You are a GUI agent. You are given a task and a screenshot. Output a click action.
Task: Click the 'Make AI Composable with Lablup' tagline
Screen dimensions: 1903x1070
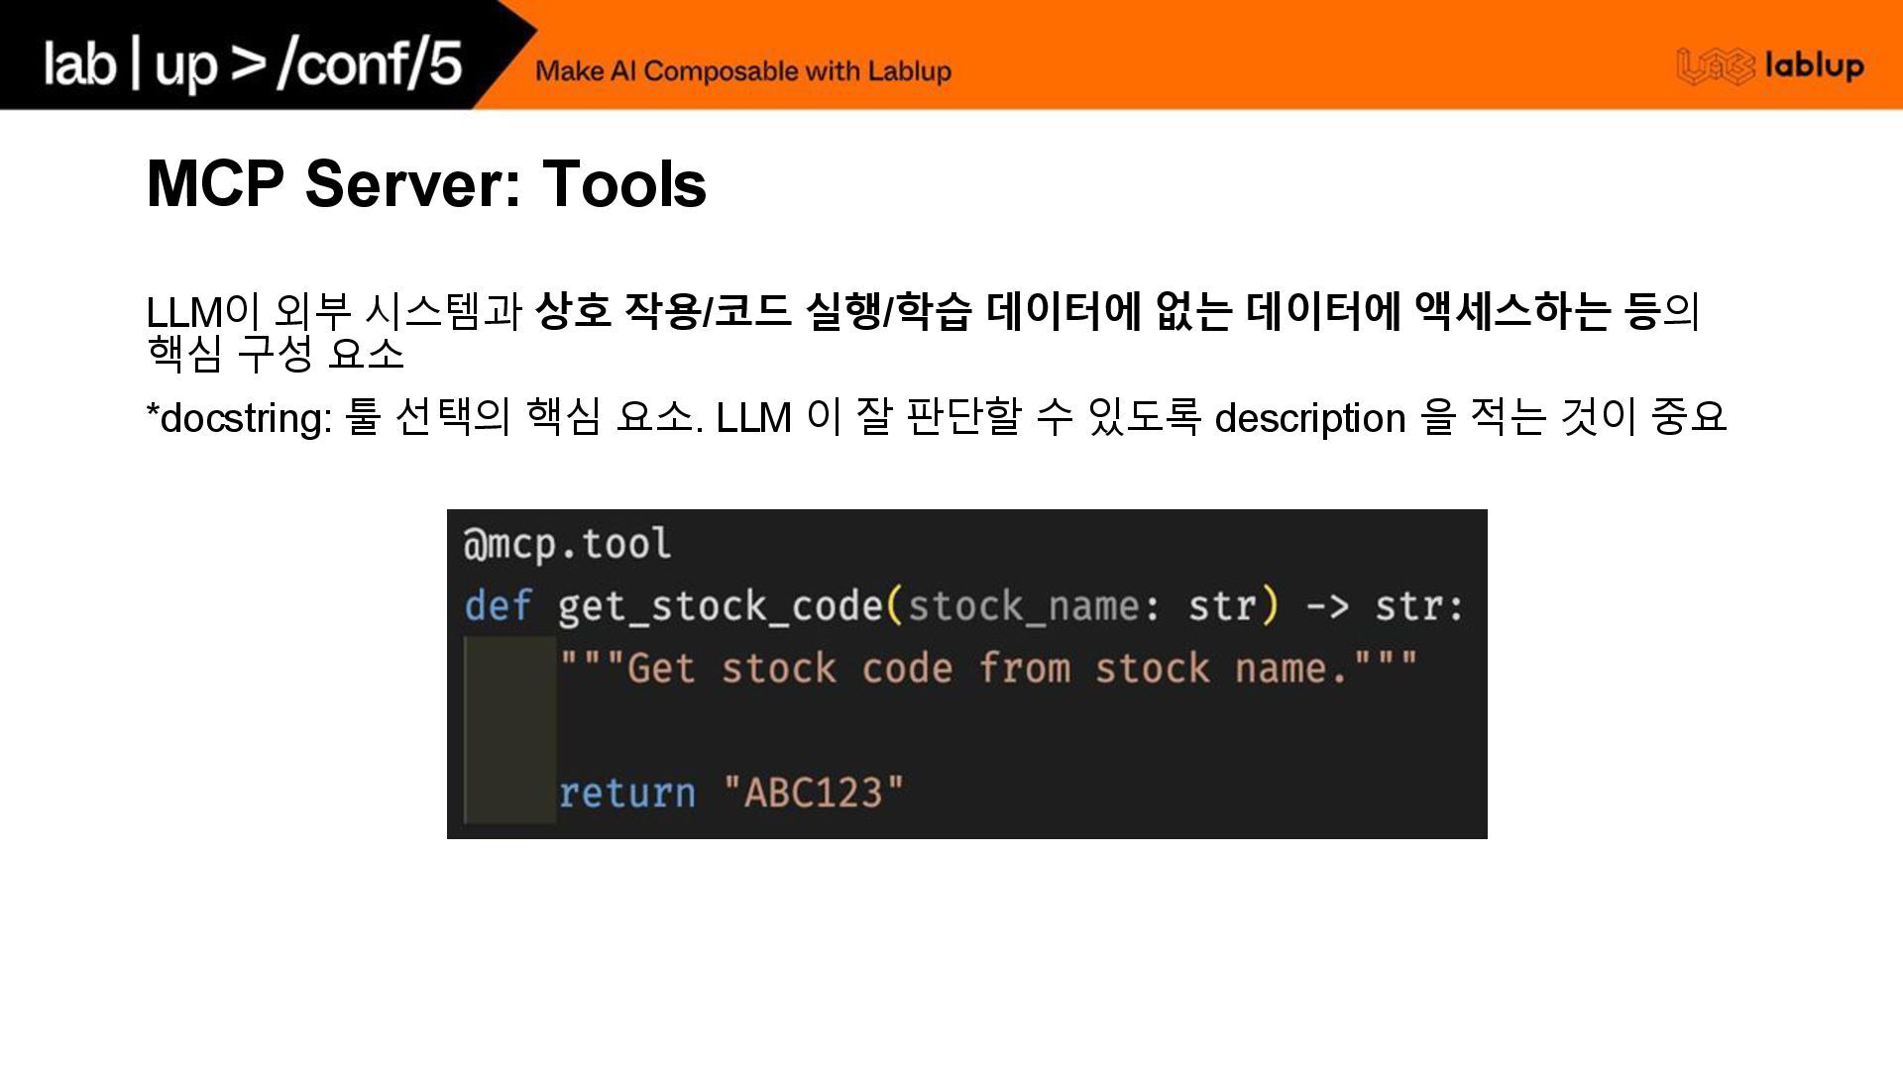point(742,71)
